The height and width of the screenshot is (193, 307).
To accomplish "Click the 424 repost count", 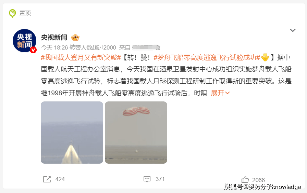I will point(60,179).
